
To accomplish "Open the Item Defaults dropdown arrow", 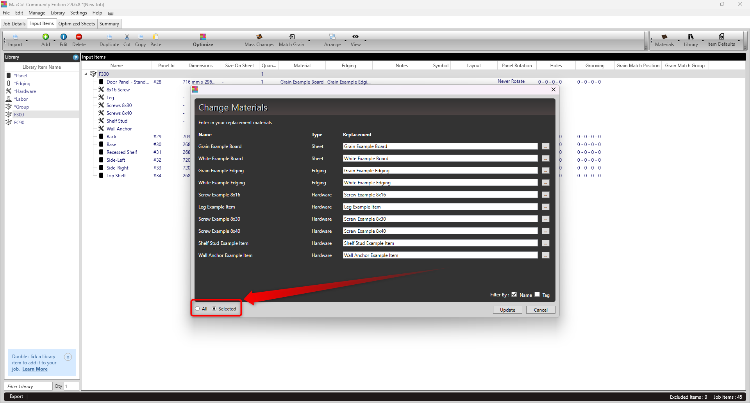I will pyautogui.click(x=739, y=41).
